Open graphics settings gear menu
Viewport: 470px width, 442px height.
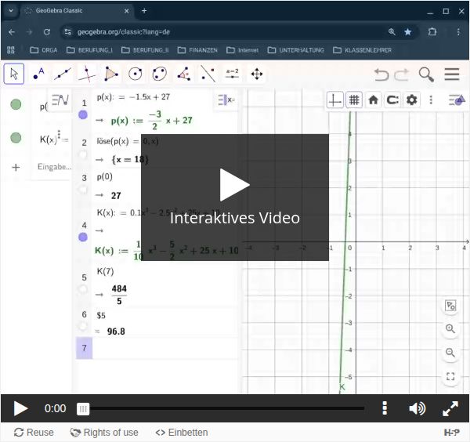click(x=411, y=100)
